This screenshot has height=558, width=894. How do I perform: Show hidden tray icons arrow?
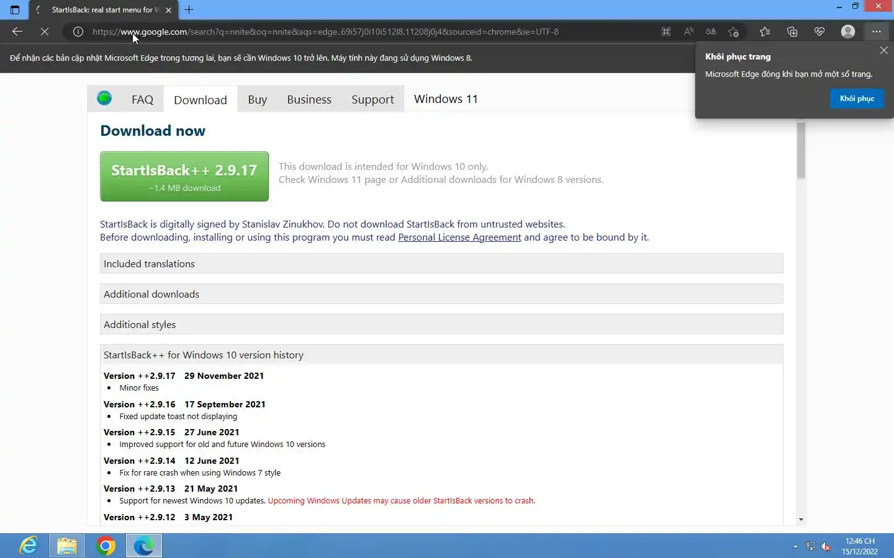pos(795,546)
